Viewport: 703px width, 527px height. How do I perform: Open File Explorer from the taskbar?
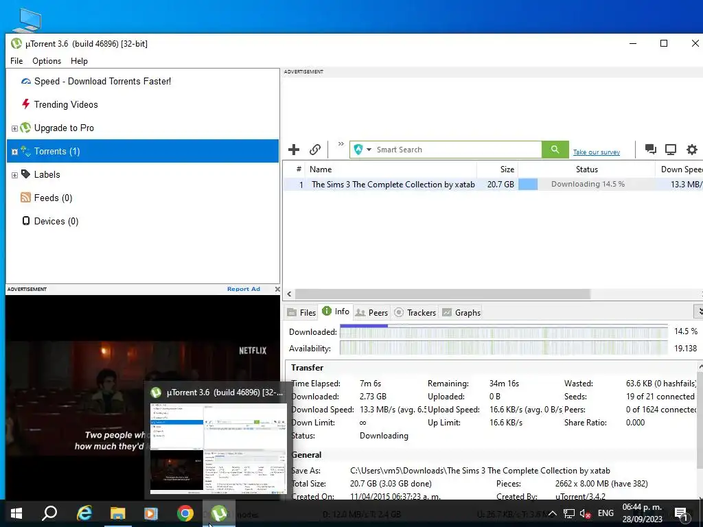pos(118,513)
